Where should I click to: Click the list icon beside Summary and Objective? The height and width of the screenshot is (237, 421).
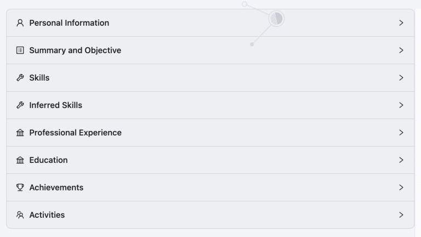click(x=20, y=50)
